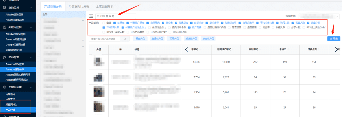Screen dimensions: 342x117
Task: Uncheck the 访问人数 checkbox
Action: tap(277, 23)
